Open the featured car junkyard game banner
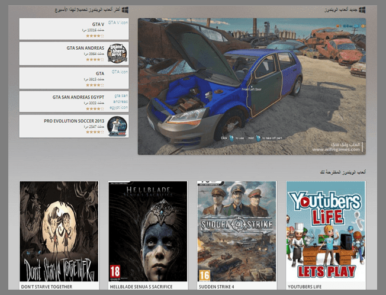 [x=252, y=86]
